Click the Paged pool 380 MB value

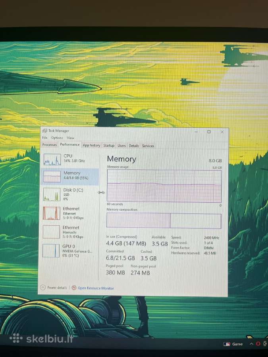[x=115, y=273]
